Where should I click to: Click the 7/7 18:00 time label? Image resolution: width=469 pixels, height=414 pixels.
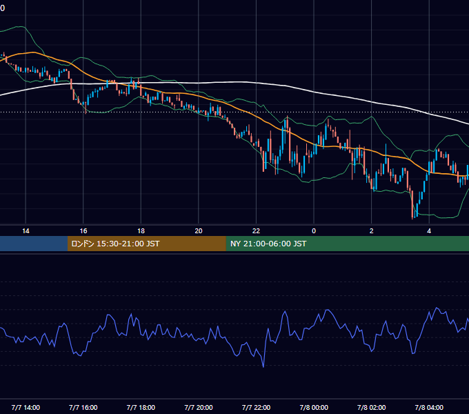pos(141,407)
